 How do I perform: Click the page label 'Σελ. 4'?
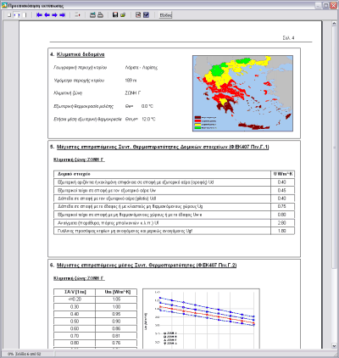coord(288,38)
